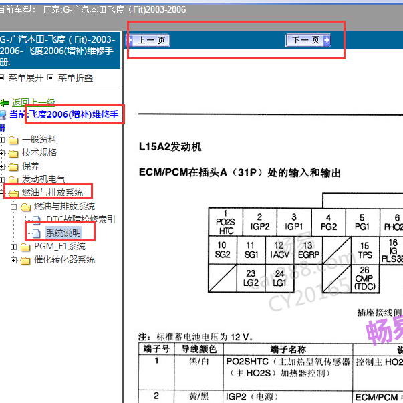The height and width of the screenshot is (403, 403).
Task: Click the 保养 folder icon
Action: [x=13, y=167]
